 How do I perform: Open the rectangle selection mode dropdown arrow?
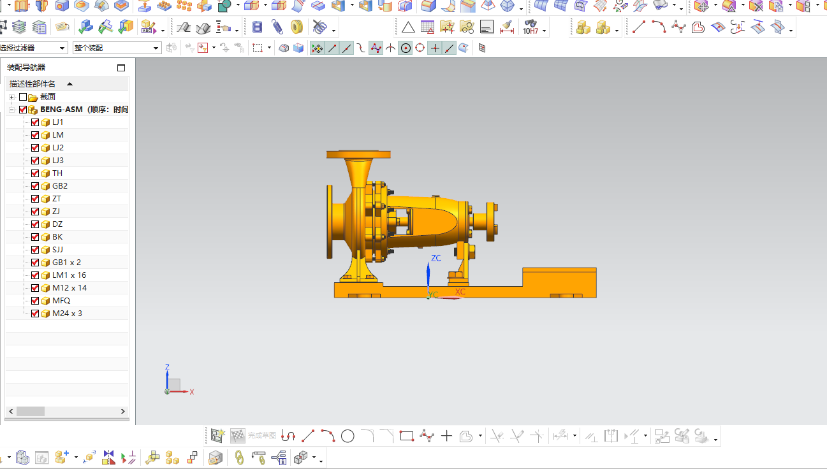269,48
